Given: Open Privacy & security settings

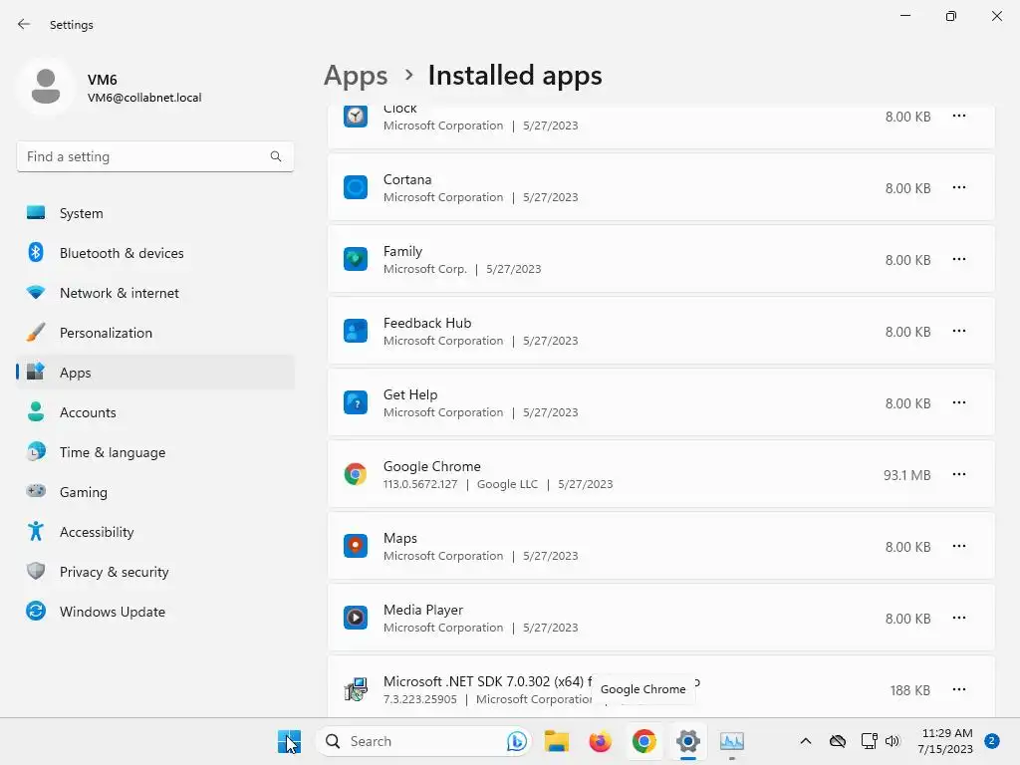Looking at the screenshot, I should click(x=154, y=572).
